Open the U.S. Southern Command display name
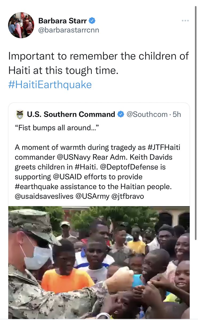The image size is (198, 320). pyautogui.click(x=71, y=114)
